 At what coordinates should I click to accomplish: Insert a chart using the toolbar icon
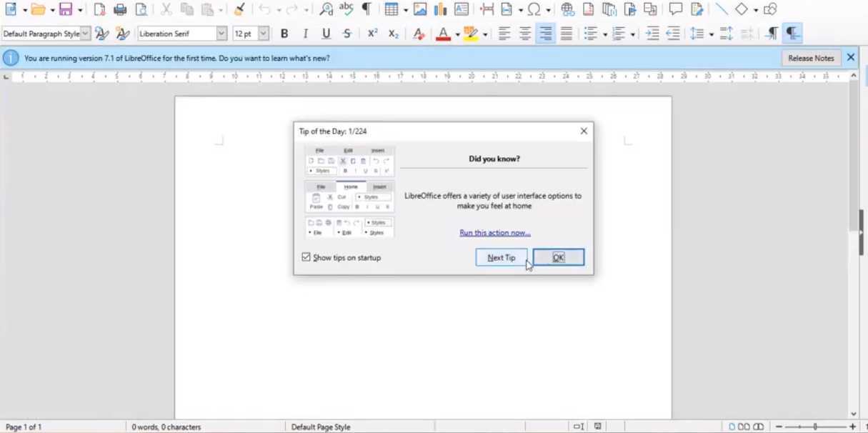click(440, 9)
